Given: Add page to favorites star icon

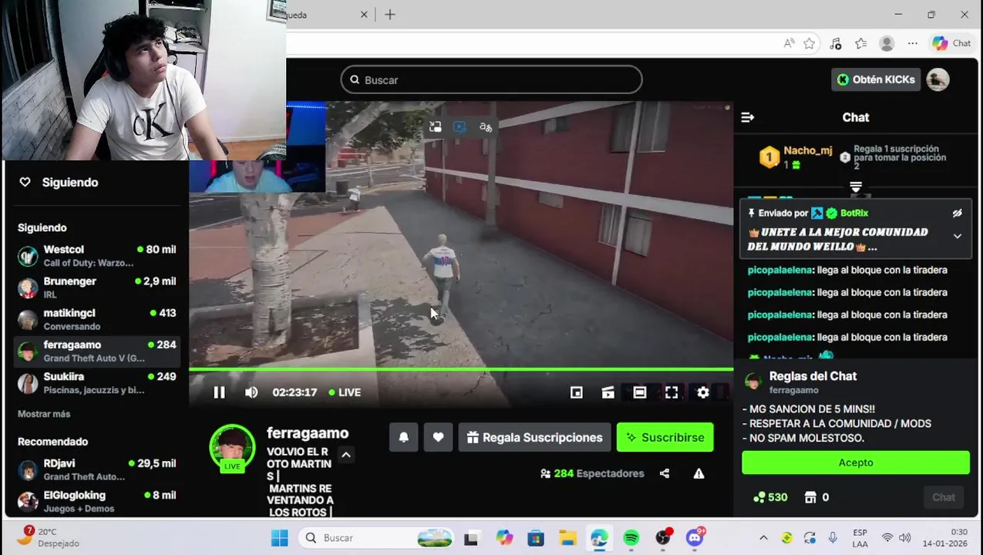Looking at the screenshot, I should 809,43.
